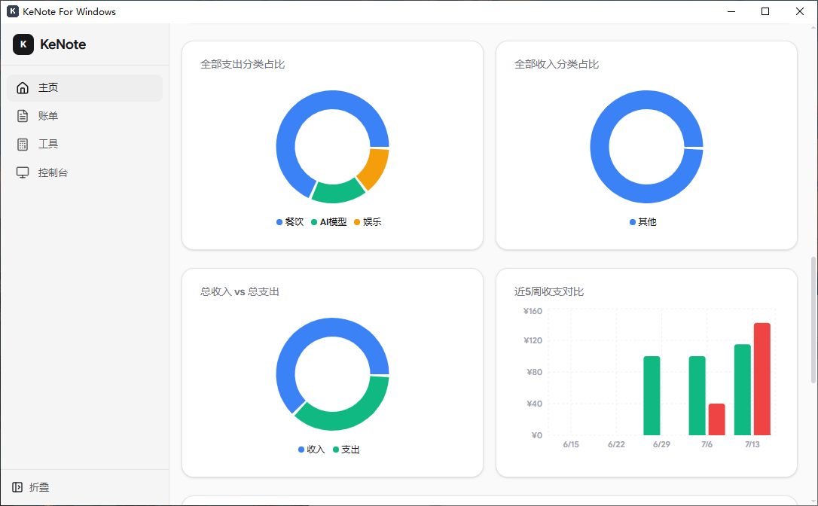The image size is (818, 506).
Task: Click the KeNote logo icon in sidebar
Action: [23, 44]
